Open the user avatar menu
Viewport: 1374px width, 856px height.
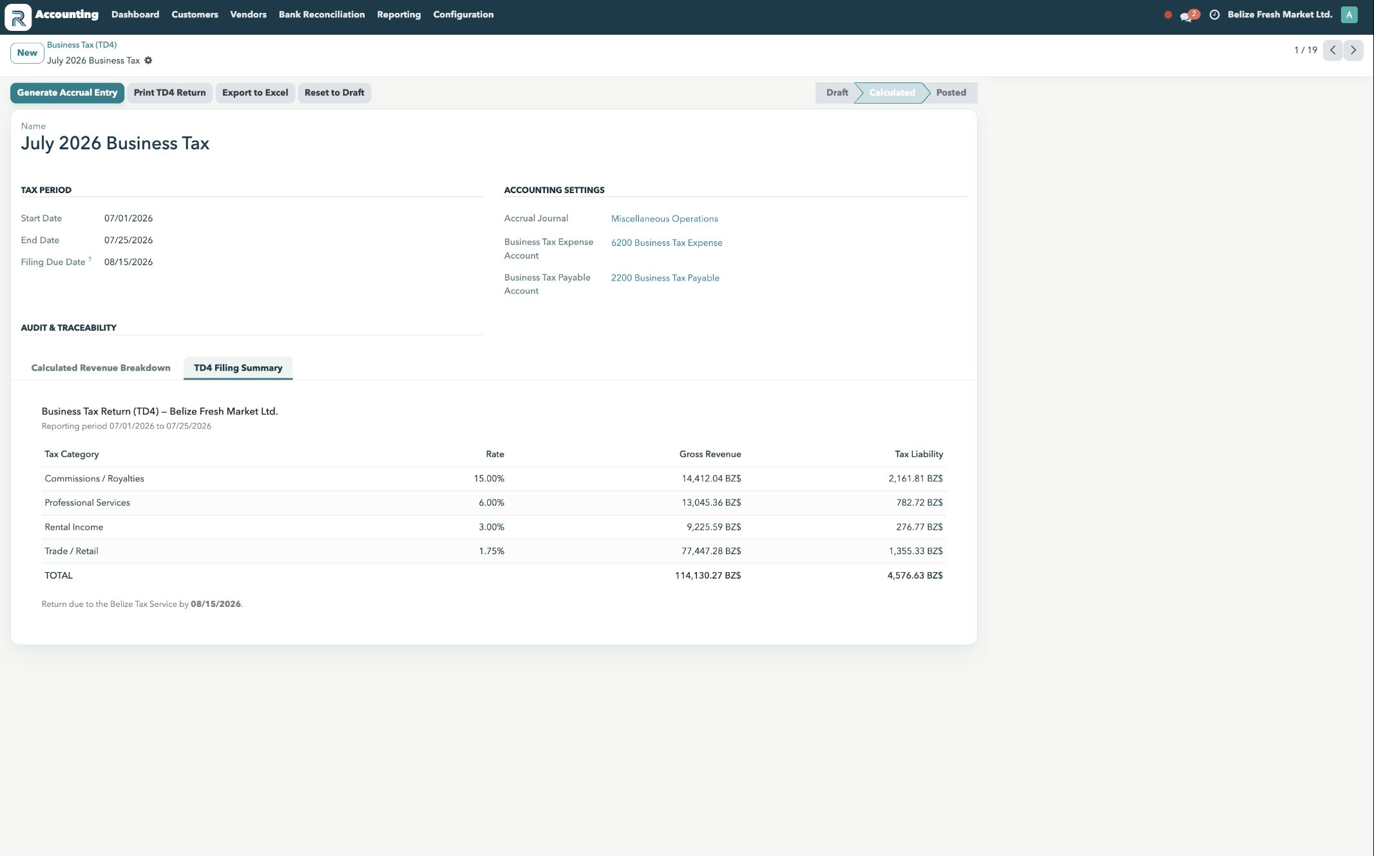(1349, 15)
